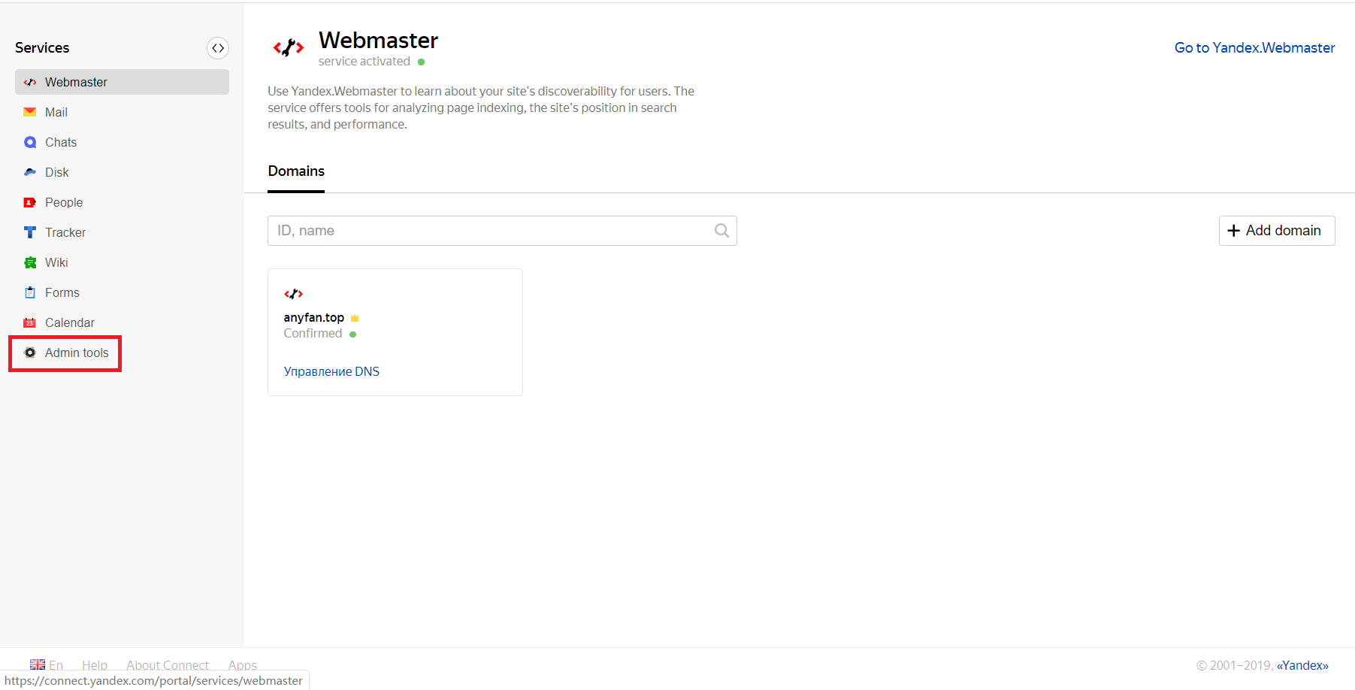Click the large Webmaster header logo
The width and height of the screenshot is (1355, 690).
pos(289,48)
